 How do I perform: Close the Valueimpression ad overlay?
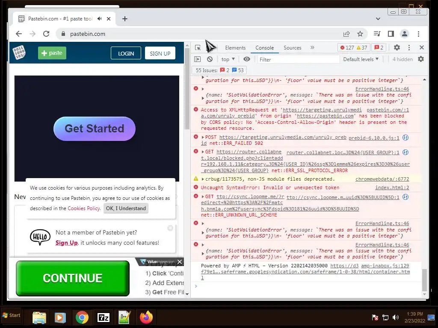[180, 262]
